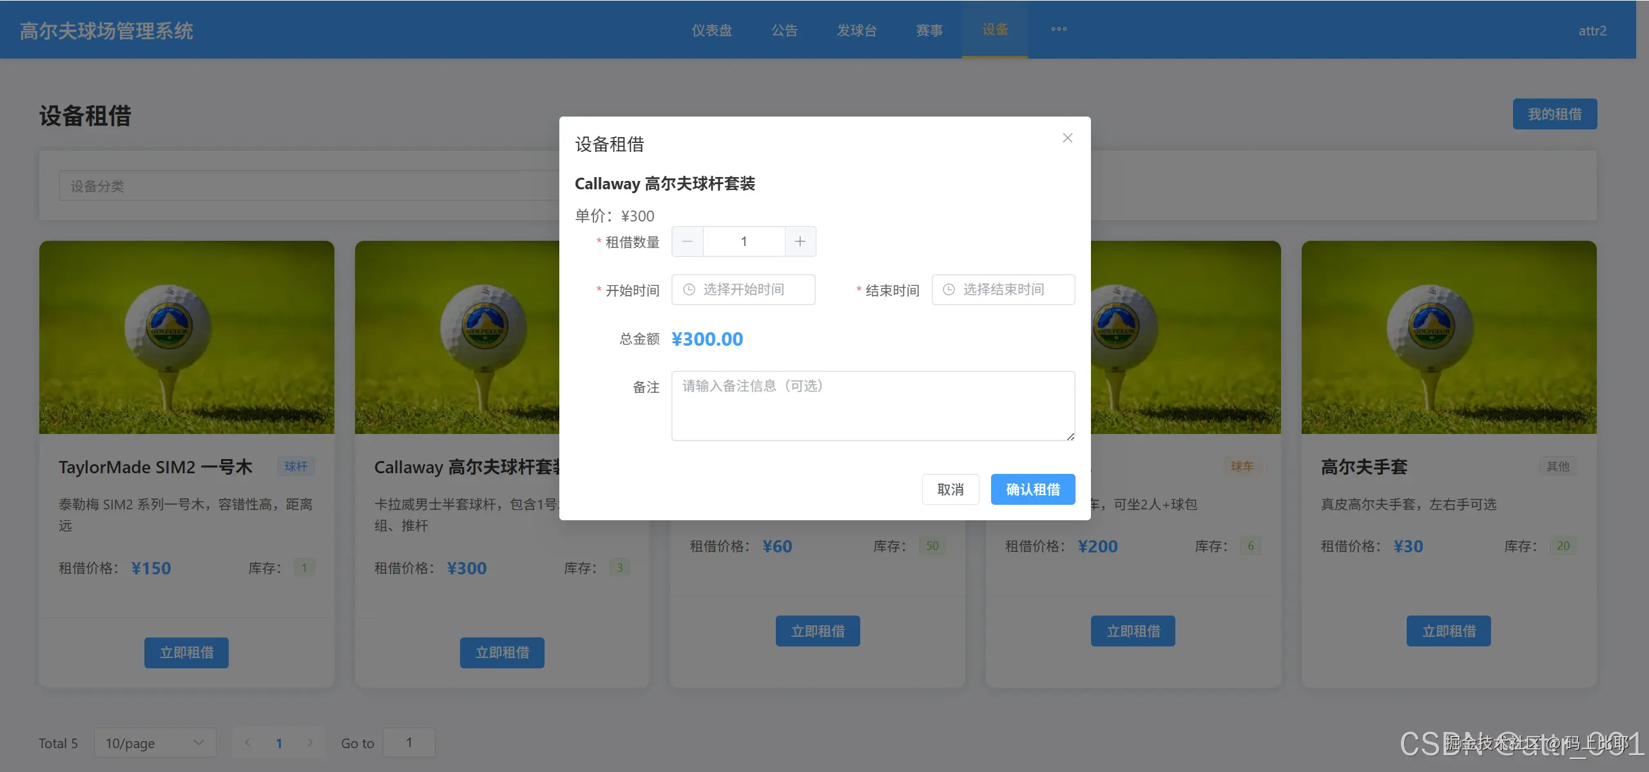Image resolution: width=1649 pixels, height=772 pixels.
Task: Open the 赛事 nav tab
Action: (929, 30)
